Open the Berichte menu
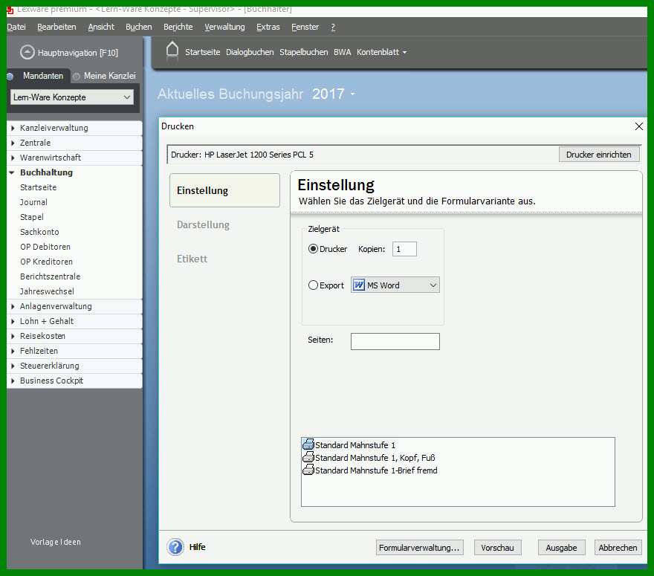Image resolution: width=654 pixels, height=576 pixels. point(178,27)
